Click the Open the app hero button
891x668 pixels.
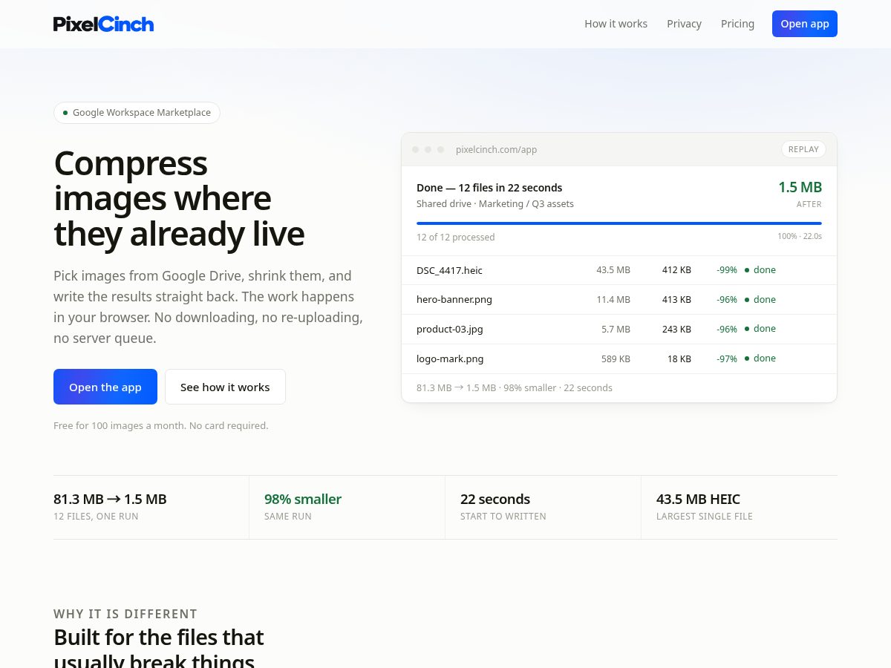105,387
